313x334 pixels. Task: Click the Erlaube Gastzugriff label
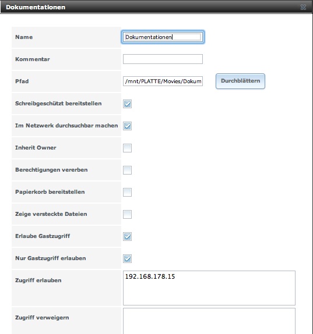43,236
